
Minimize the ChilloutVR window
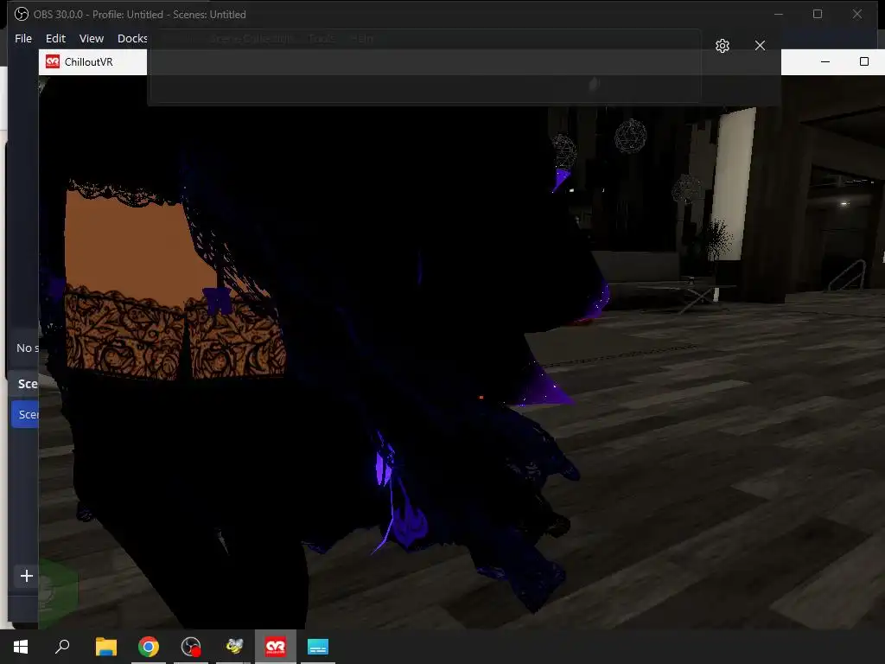pos(825,61)
